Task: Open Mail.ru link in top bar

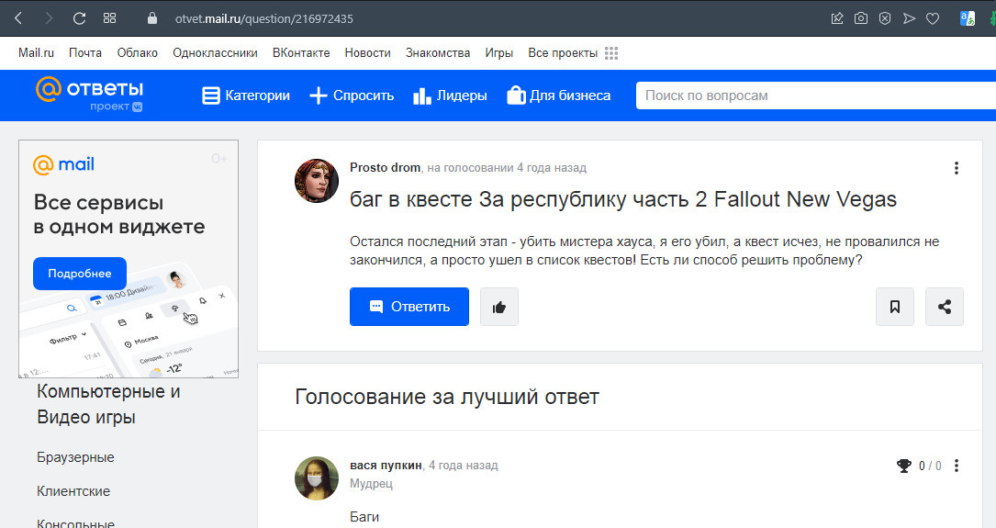Action: (x=36, y=52)
